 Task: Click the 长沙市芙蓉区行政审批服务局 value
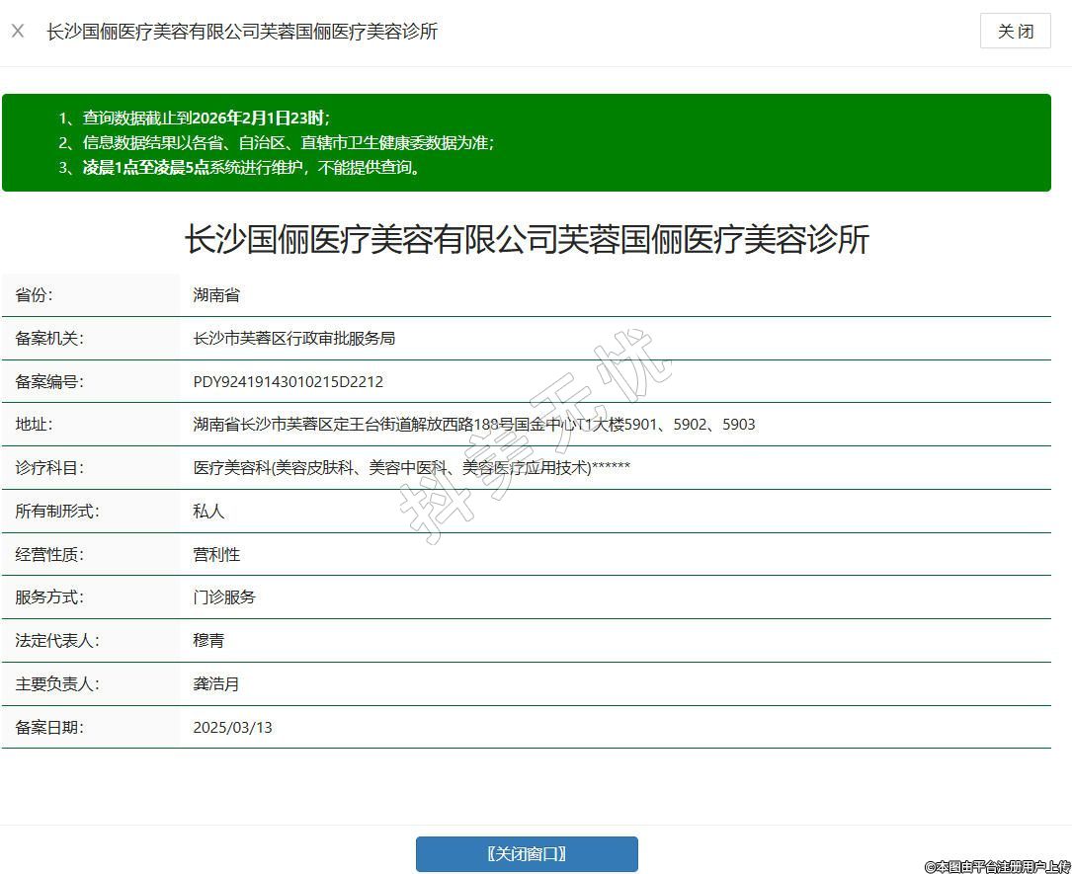click(294, 339)
